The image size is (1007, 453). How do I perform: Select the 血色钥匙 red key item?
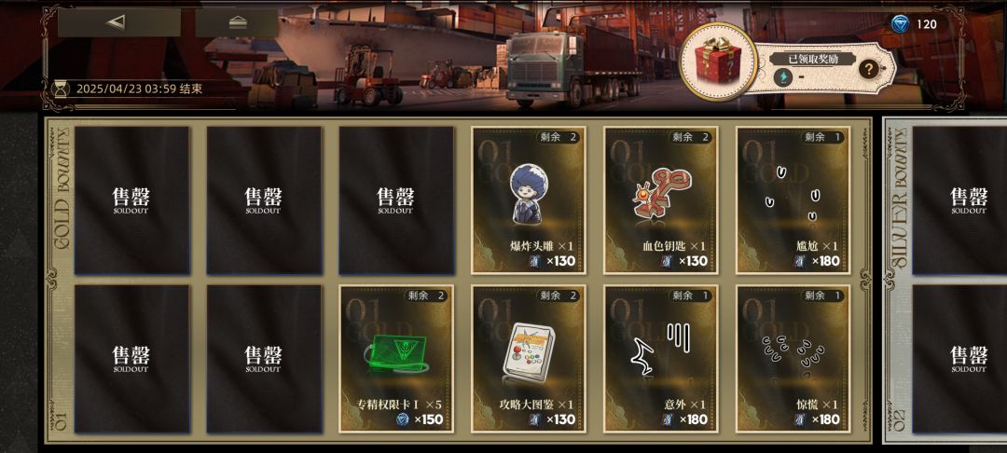pyautogui.click(x=661, y=200)
